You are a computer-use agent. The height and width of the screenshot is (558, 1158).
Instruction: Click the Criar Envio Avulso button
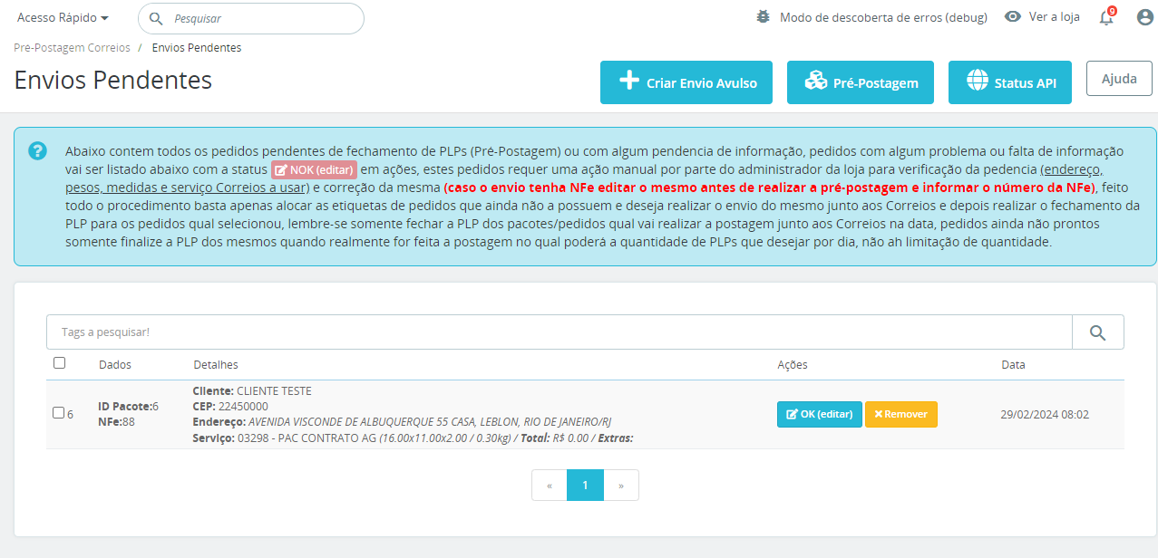point(686,82)
